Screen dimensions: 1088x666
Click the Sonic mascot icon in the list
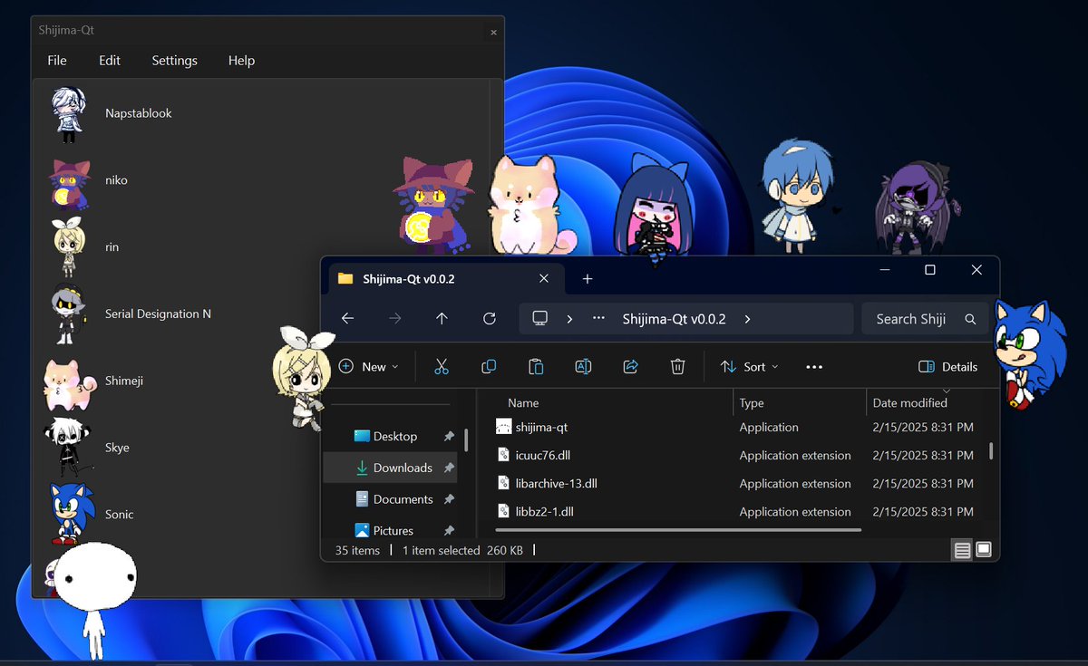click(70, 513)
